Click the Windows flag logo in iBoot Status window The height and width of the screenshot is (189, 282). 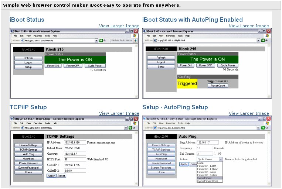[135, 35]
